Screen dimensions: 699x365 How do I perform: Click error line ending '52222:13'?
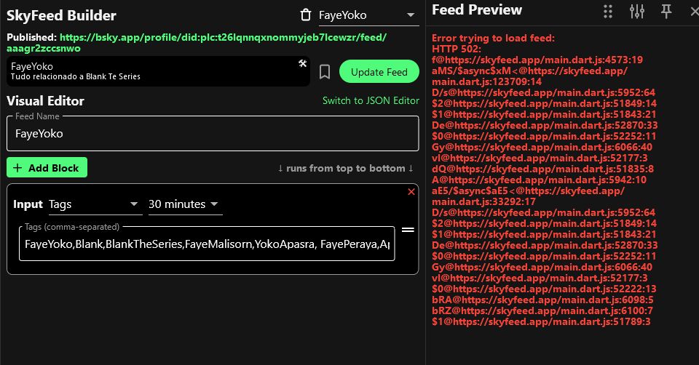point(544,289)
